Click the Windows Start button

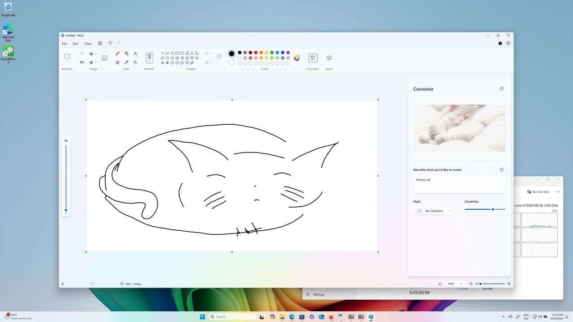(202, 317)
